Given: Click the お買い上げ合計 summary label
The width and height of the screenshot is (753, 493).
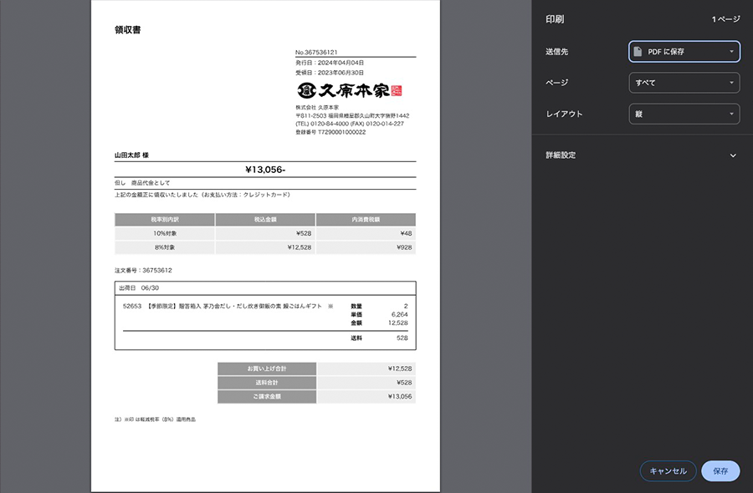Looking at the screenshot, I should pos(267,368).
